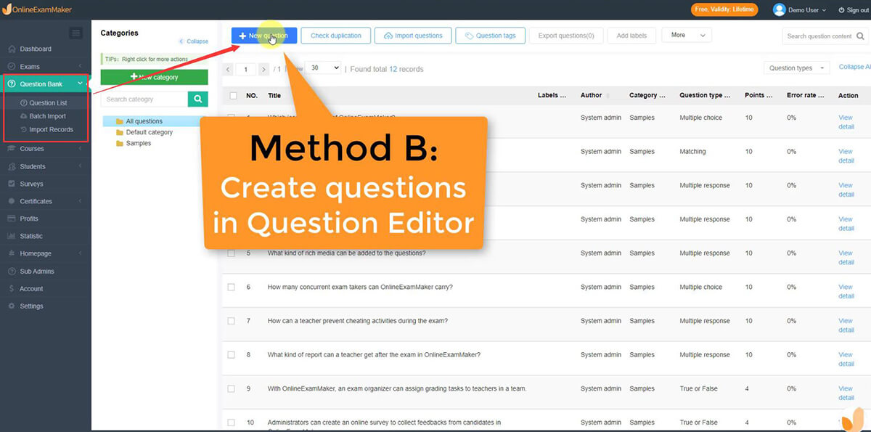Click the Account dollar icon in sidebar
871x432 pixels.
coord(12,288)
